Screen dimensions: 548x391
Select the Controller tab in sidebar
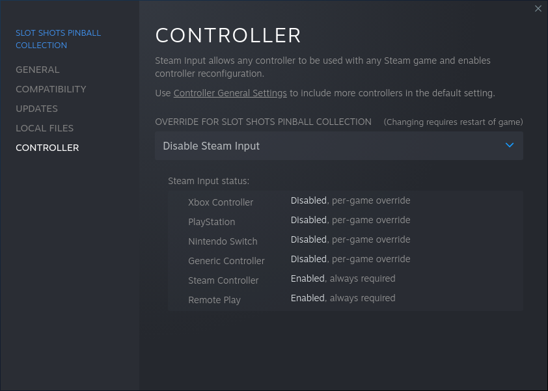47,148
